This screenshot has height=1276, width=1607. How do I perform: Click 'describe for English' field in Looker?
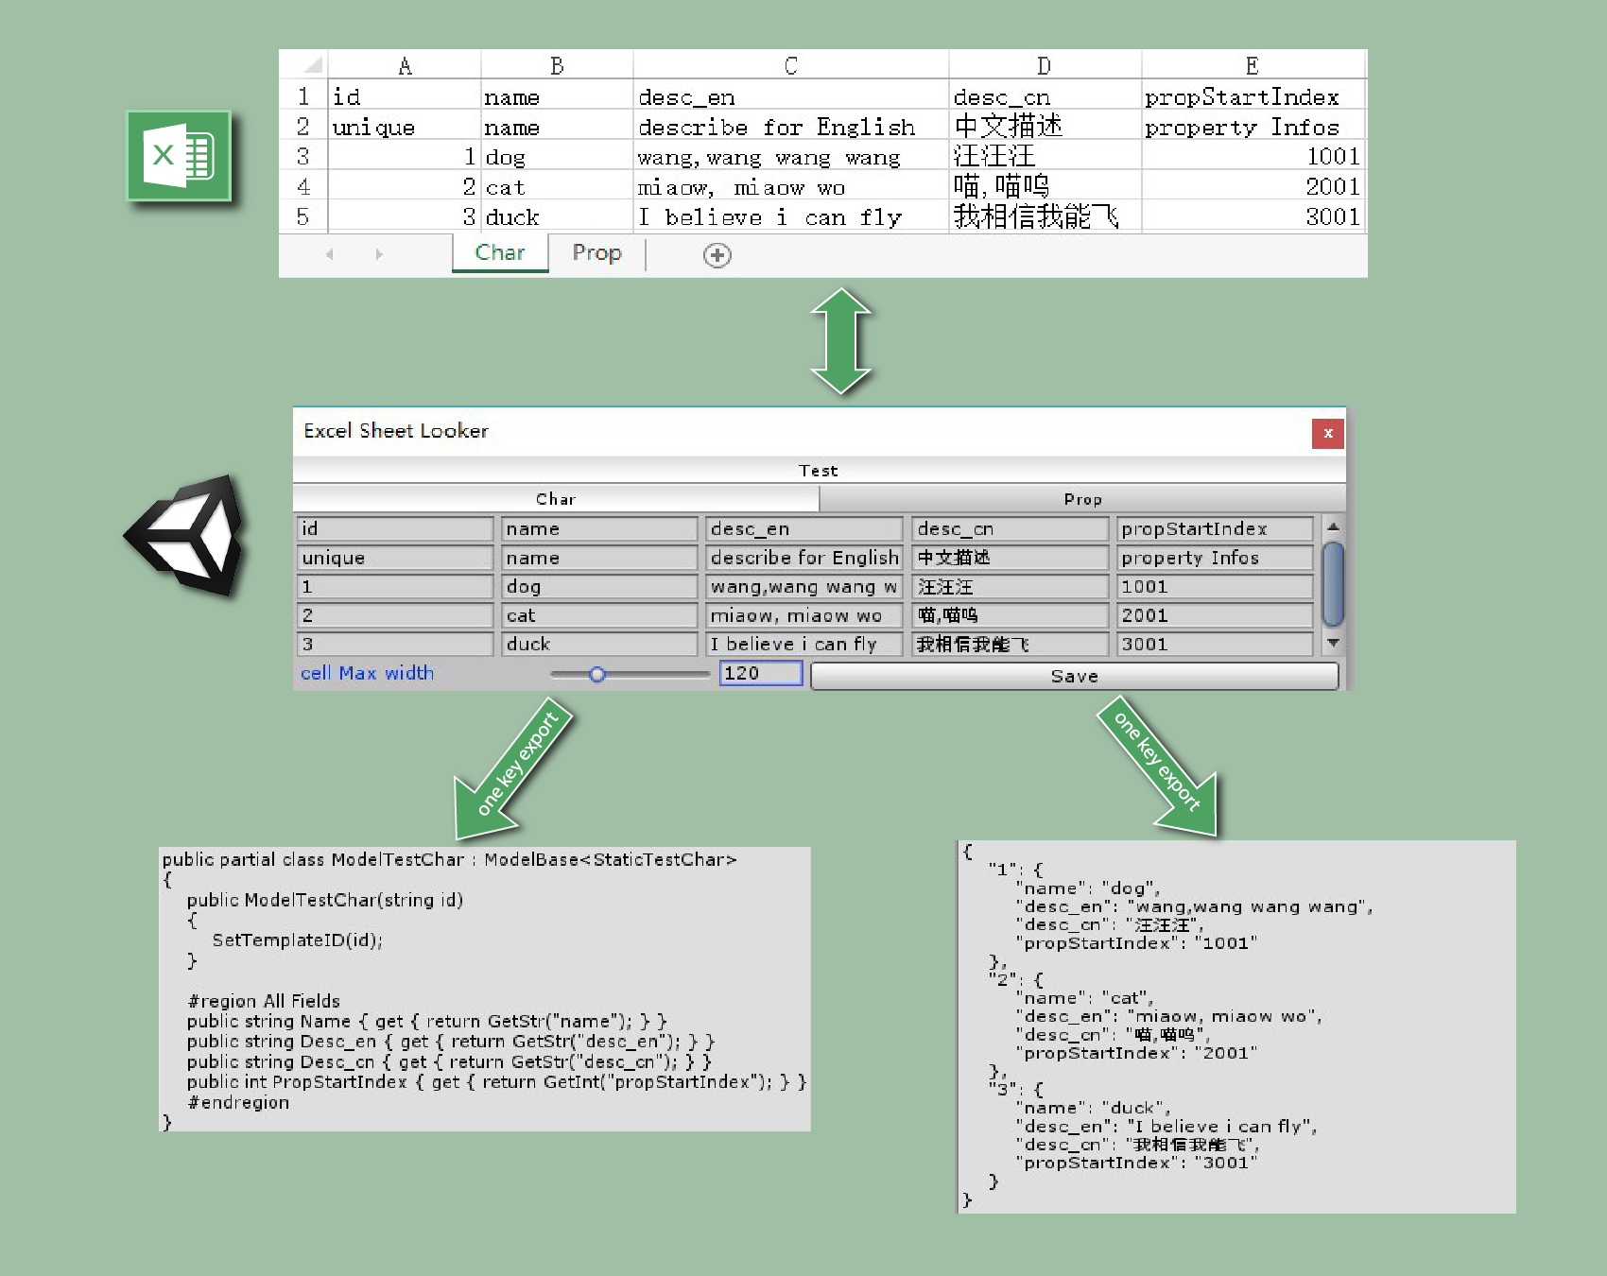point(803,558)
